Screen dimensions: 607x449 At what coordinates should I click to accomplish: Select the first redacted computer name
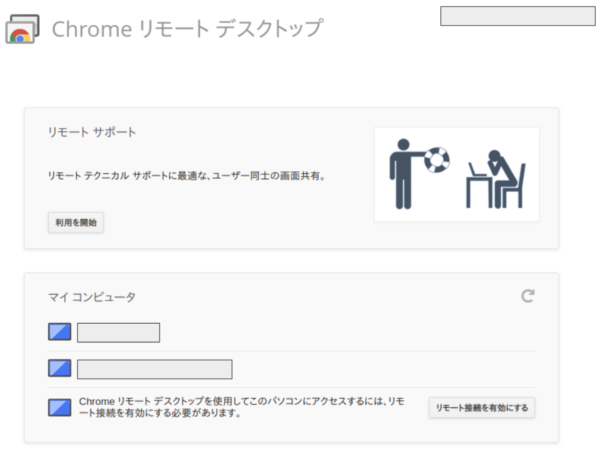pyautogui.click(x=118, y=333)
